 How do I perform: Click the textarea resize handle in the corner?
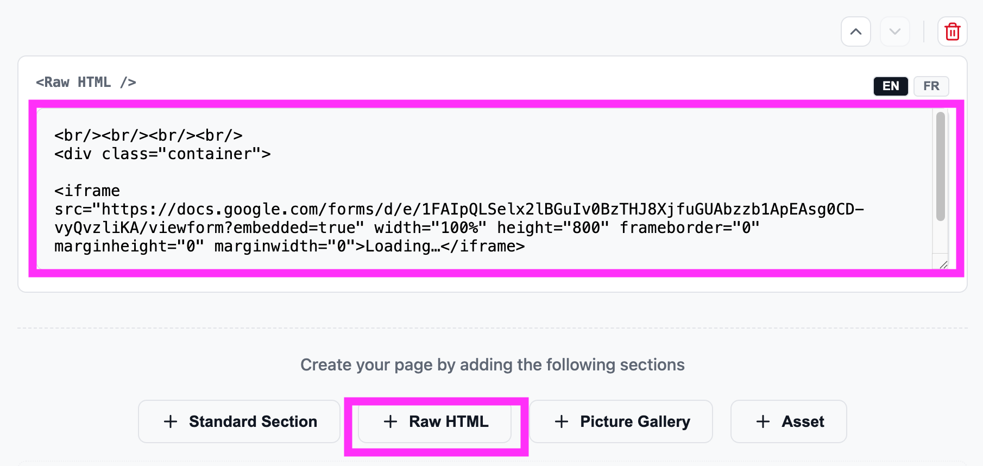[x=944, y=265]
